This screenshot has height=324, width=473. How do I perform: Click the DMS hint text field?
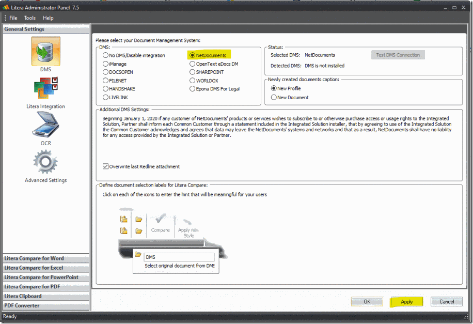tap(179, 257)
